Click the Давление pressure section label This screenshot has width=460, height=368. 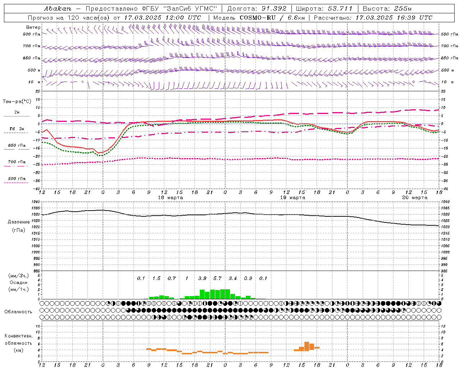pos(19,222)
